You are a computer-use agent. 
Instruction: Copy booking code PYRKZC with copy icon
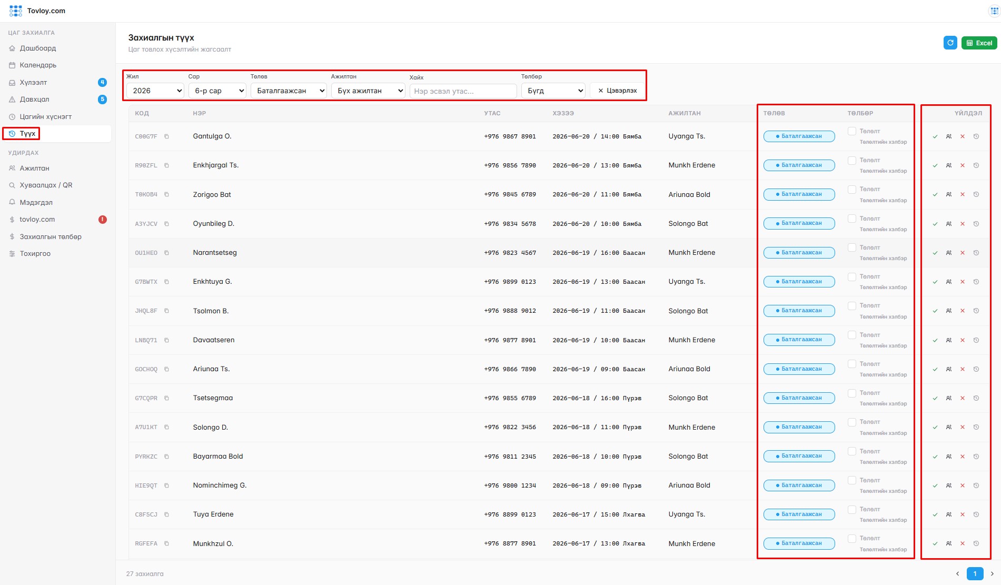166,457
